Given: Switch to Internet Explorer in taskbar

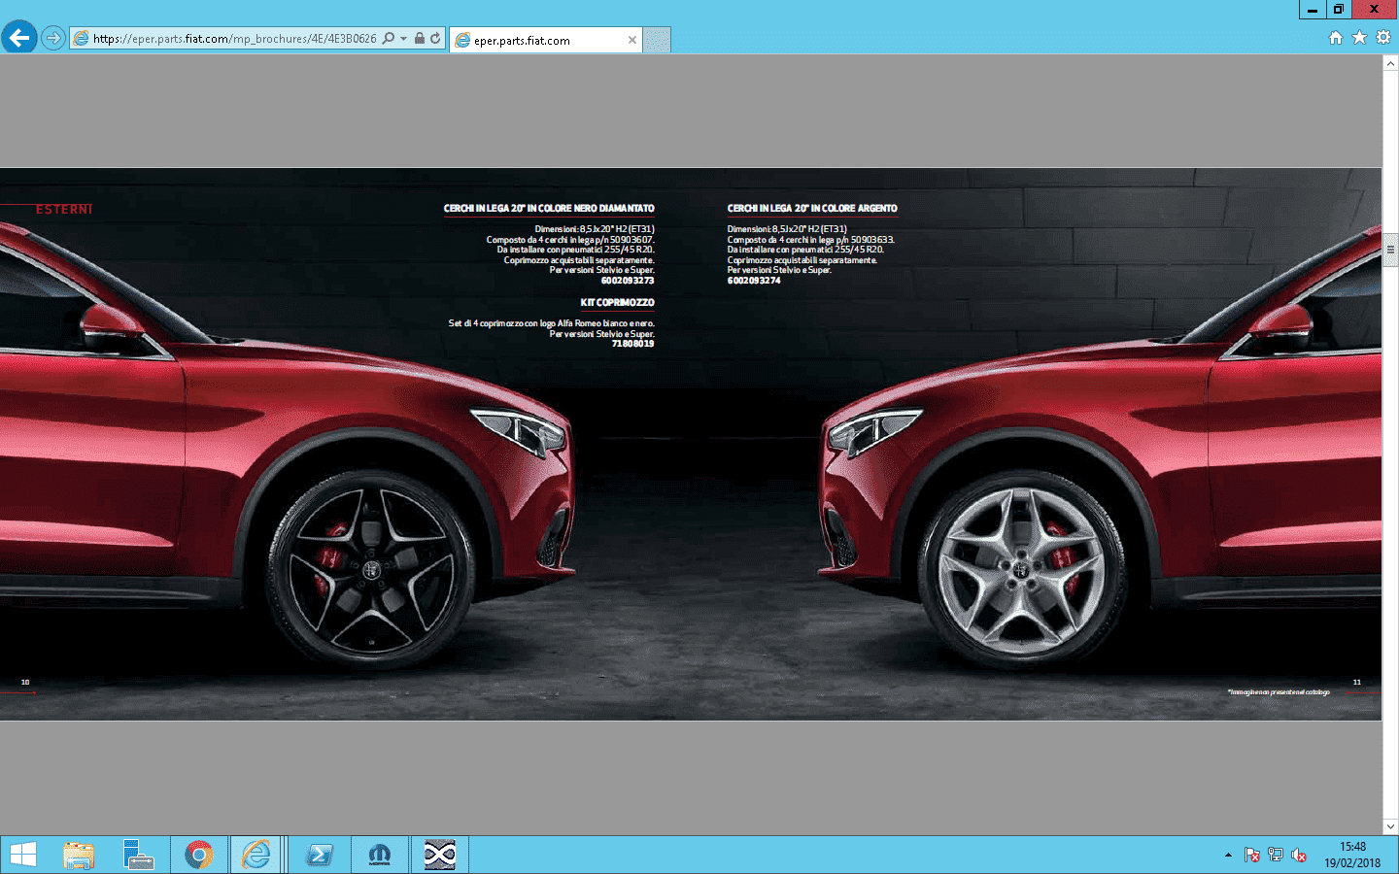Looking at the screenshot, I should (x=257, y=855).
